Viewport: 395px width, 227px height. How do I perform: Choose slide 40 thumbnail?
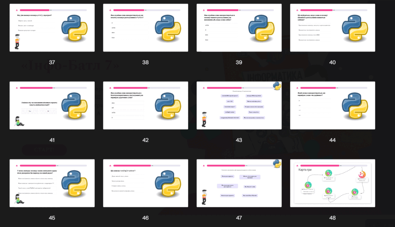332,28
